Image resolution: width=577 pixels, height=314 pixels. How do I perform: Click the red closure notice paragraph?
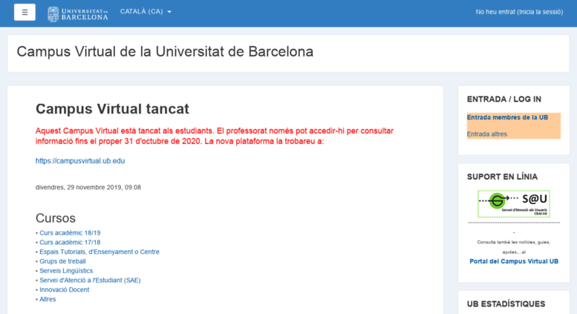[215, 136]
